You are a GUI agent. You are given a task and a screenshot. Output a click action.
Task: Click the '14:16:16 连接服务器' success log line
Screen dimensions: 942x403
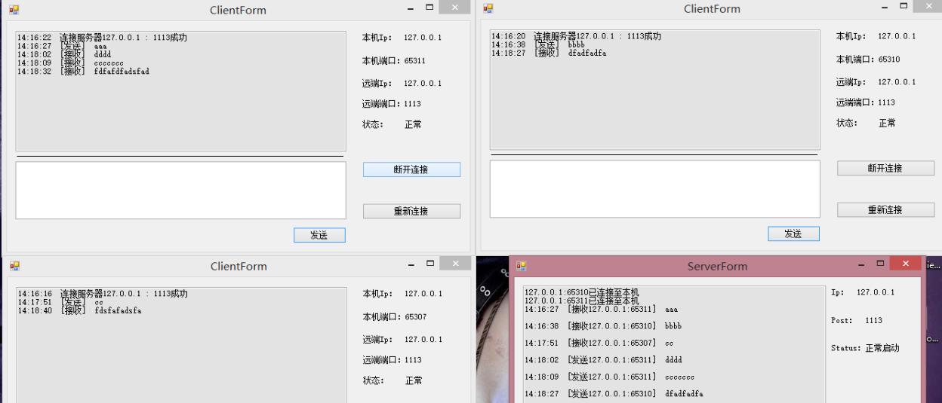(103, 294)
